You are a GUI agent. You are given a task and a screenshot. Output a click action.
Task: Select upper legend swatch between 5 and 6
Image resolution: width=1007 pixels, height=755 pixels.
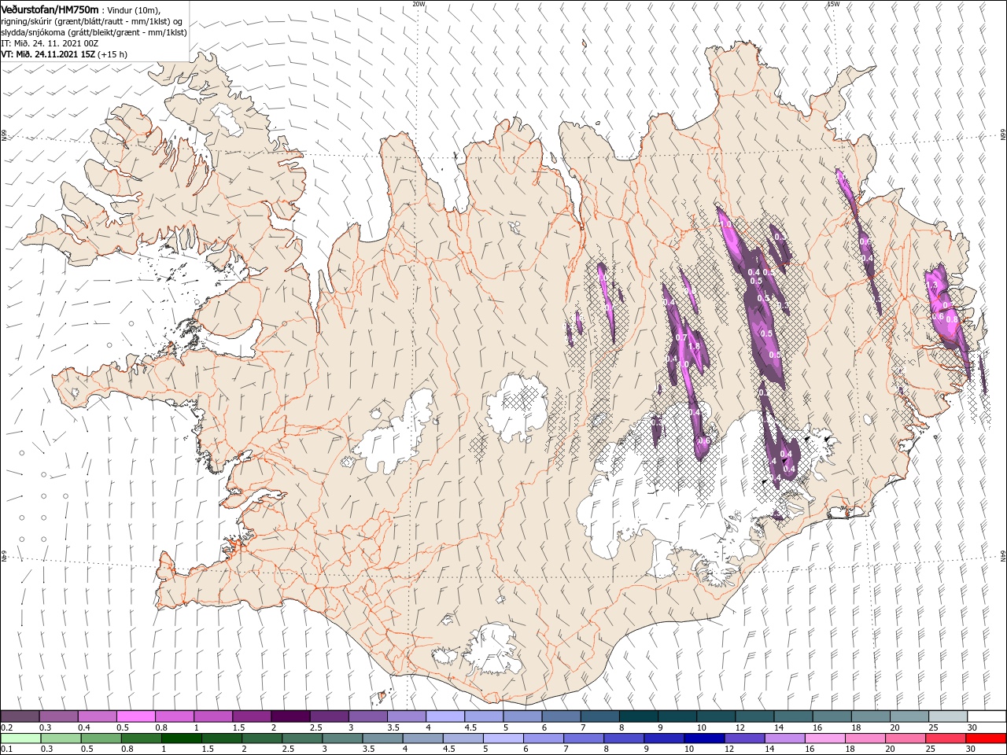tap(522, 716)
